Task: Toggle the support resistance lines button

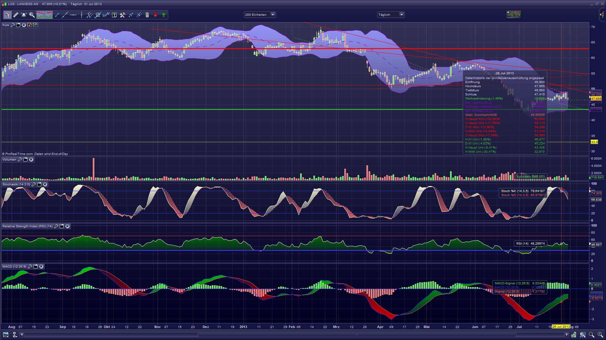Action: point(49,15)
